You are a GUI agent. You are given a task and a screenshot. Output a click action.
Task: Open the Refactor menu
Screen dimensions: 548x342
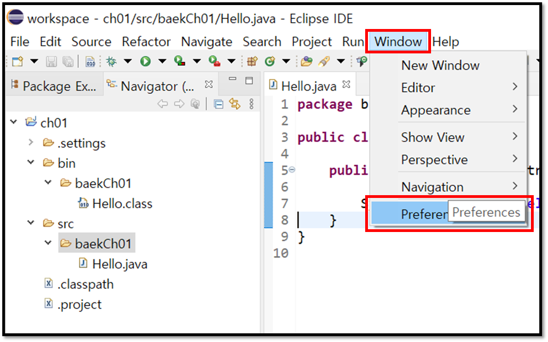[x=146, y=41]
